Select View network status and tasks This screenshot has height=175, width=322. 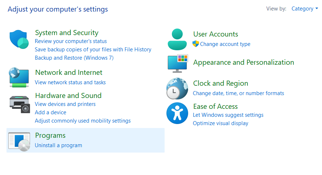70,82
